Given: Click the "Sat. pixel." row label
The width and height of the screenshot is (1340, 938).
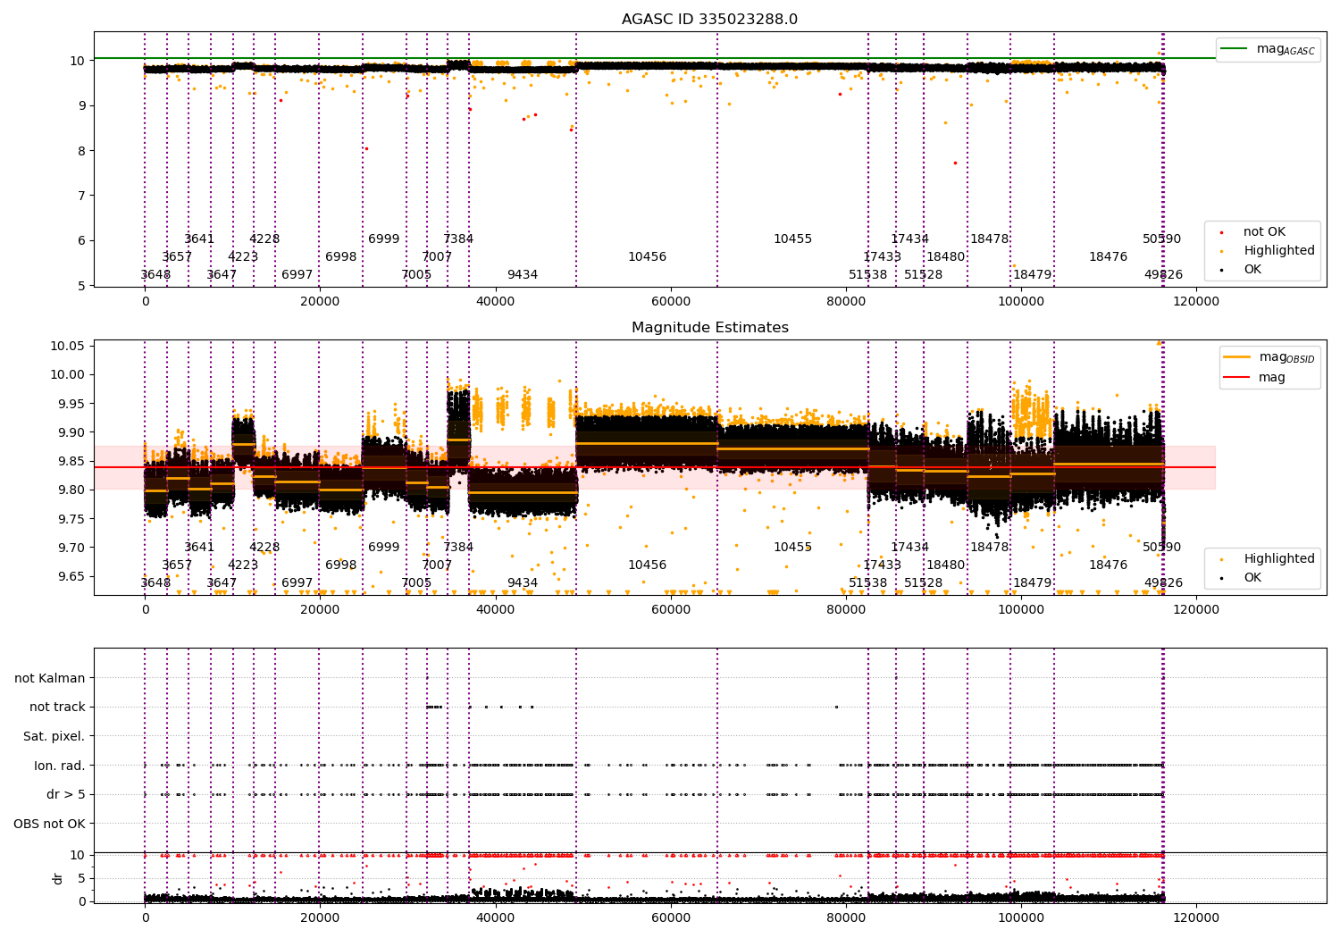Looking at the screenshot, I should (x=54, y=737).
